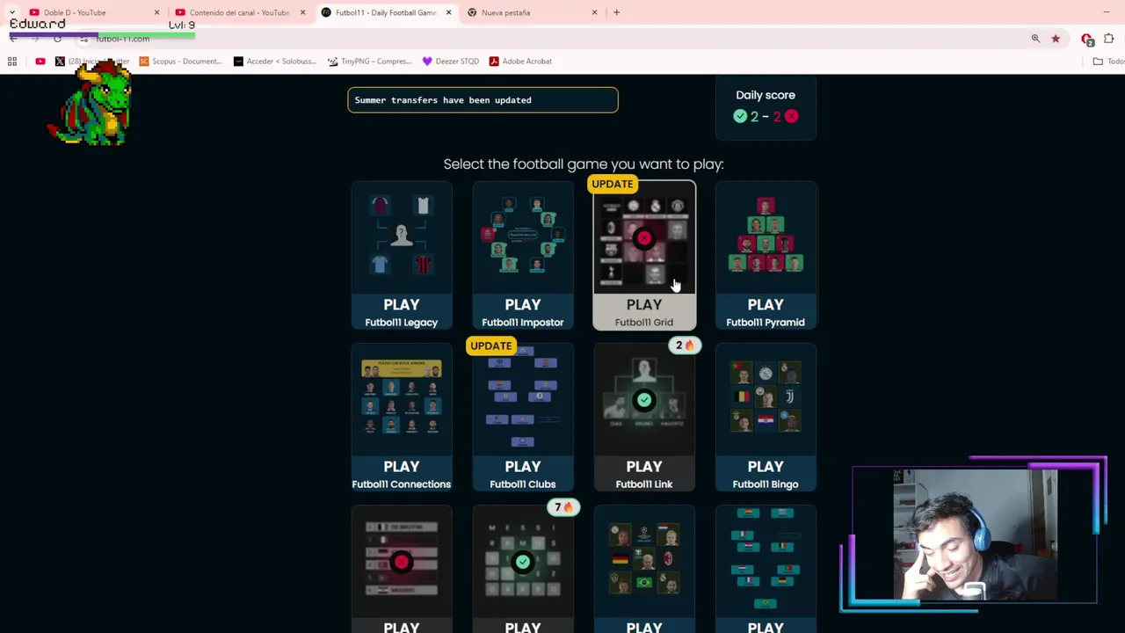Click the red X in Daily score
Image resolution: width=1125 pixels, height=633 pixels.
point(791,116)
